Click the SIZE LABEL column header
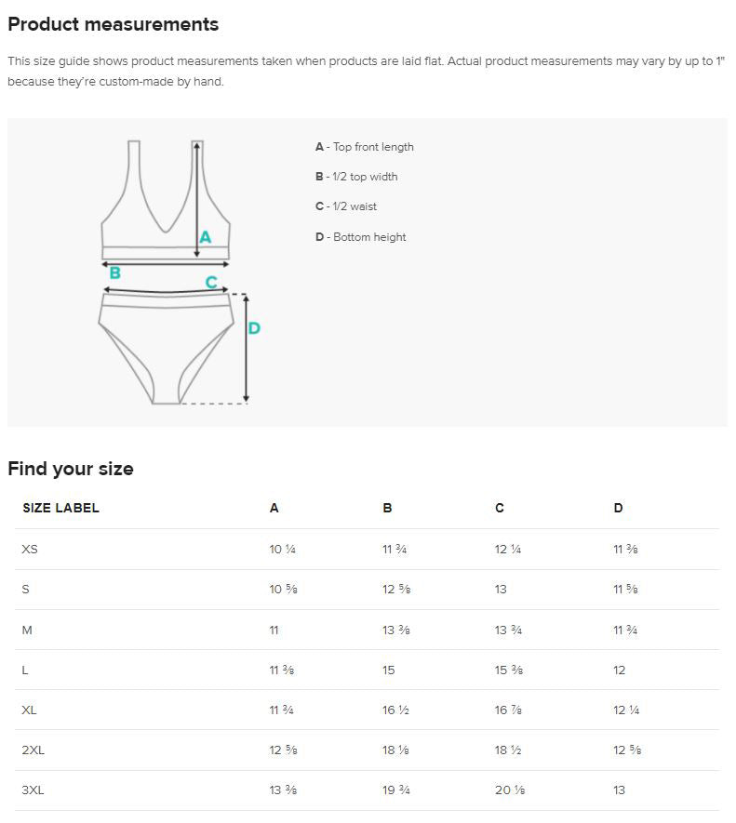736x823 pixels. [60, 508]
